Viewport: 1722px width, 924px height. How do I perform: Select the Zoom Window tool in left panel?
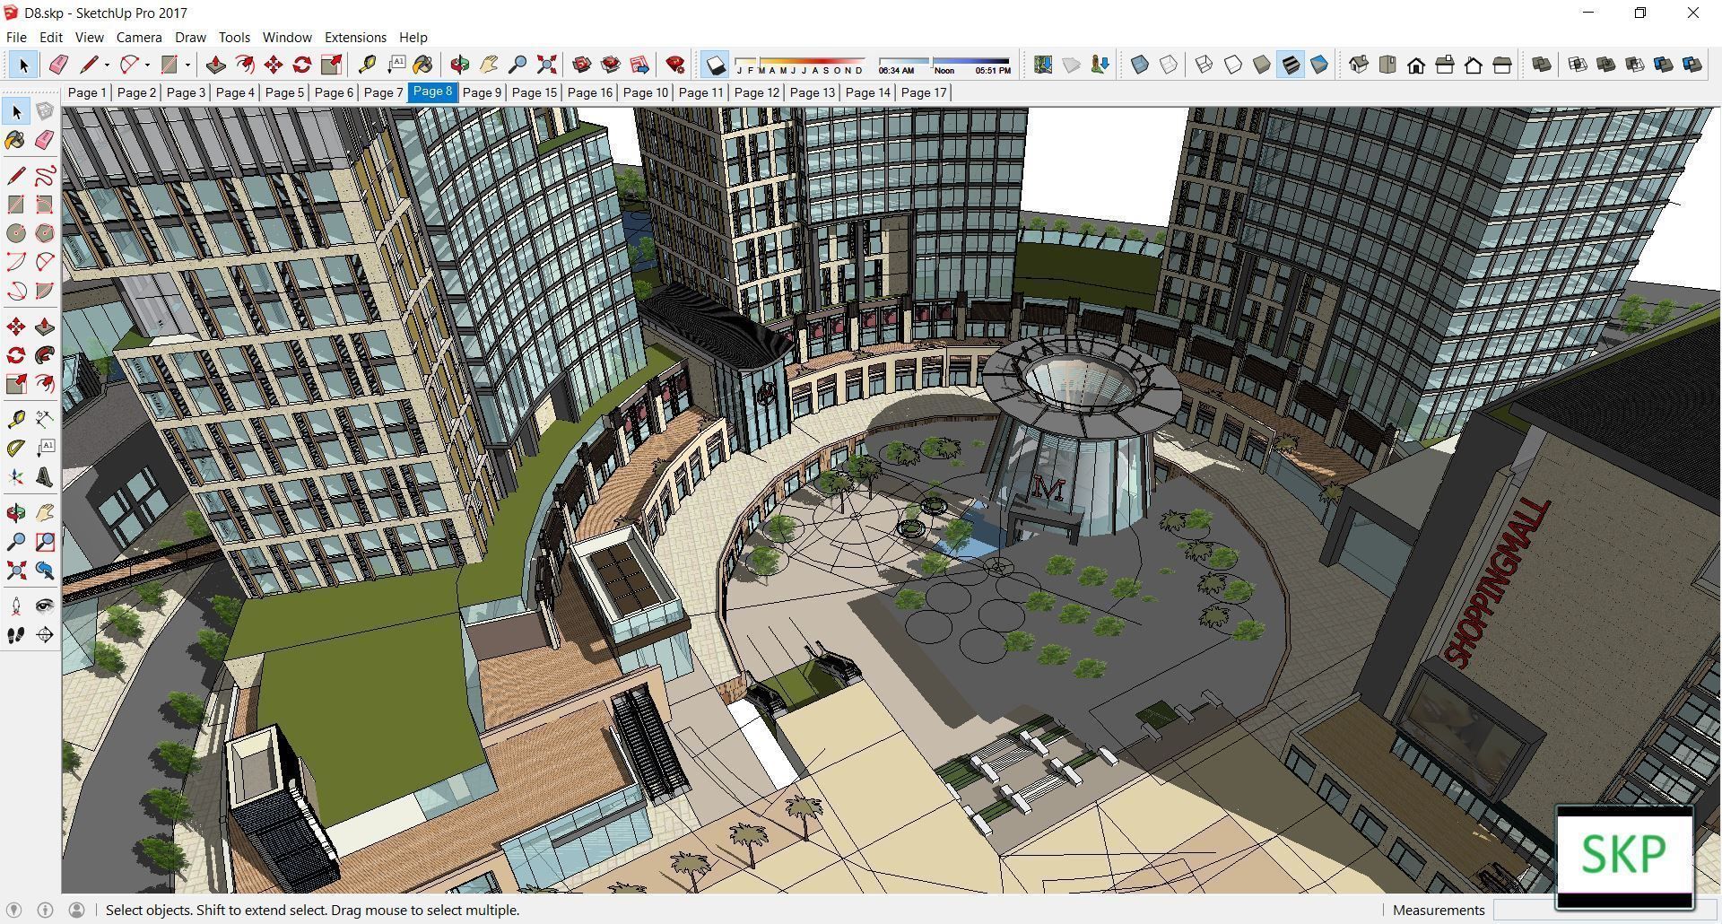pos(45,541)
